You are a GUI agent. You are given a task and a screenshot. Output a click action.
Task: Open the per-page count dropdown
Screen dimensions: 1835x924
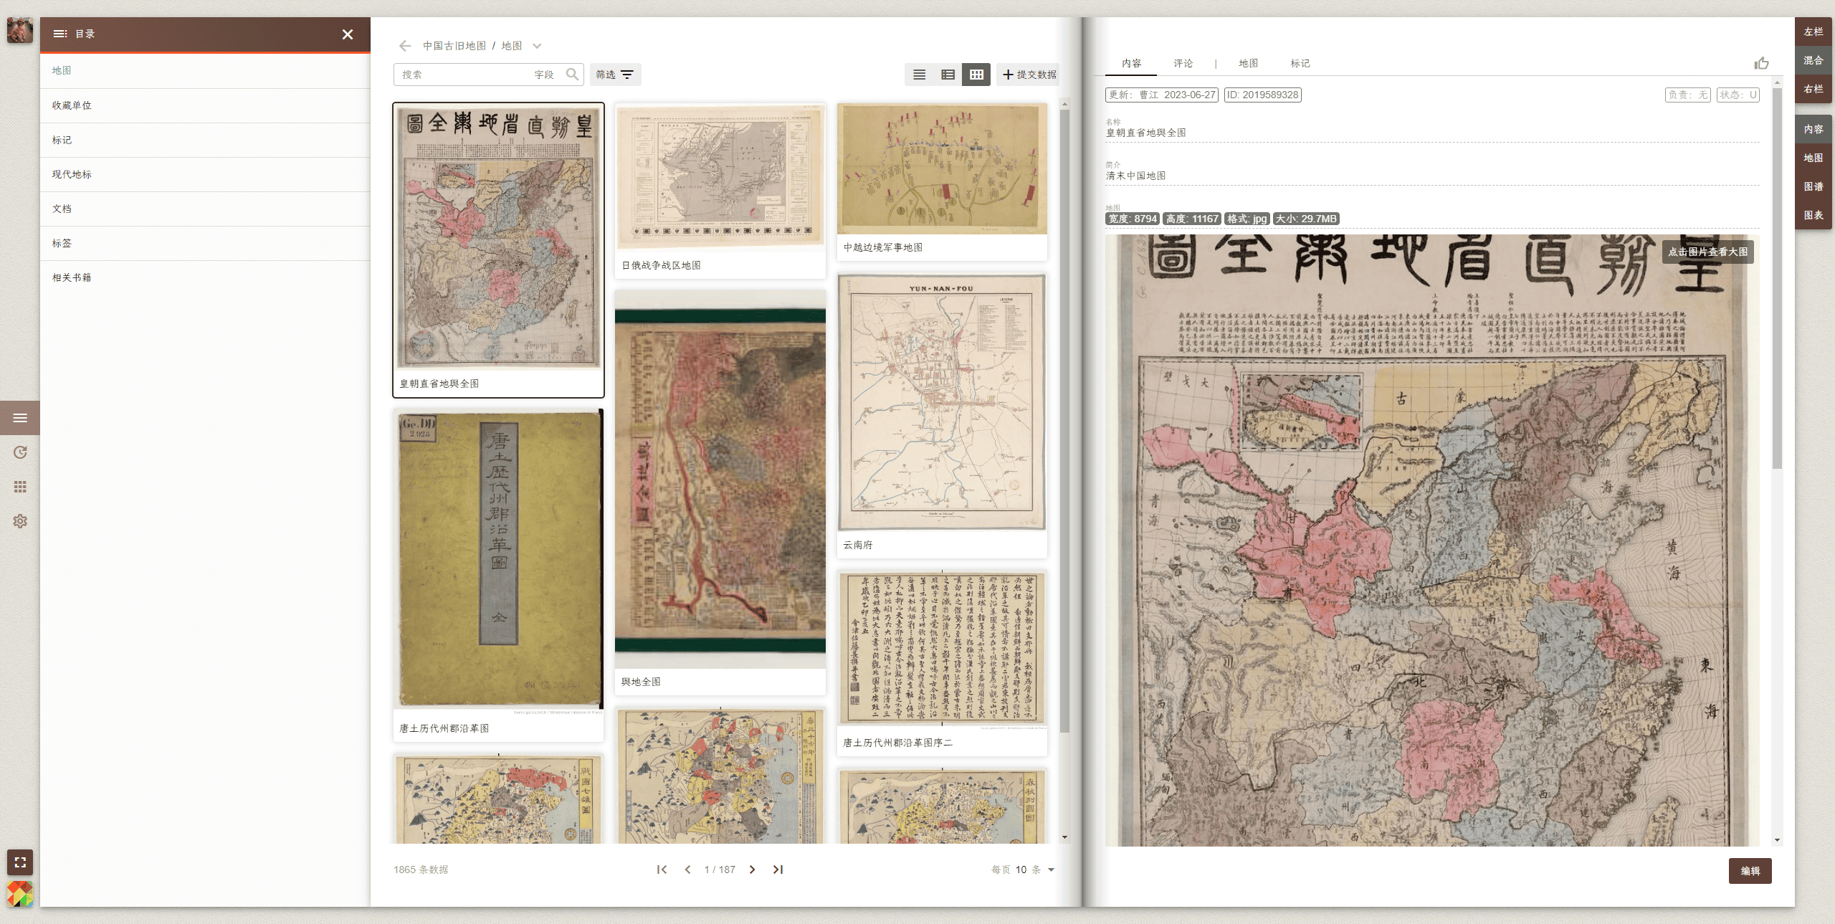point(1051,870)
